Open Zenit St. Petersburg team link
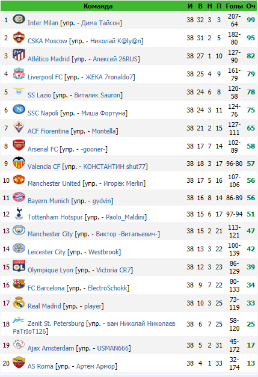Screen dimensions: 258x377 coord(56,323)
